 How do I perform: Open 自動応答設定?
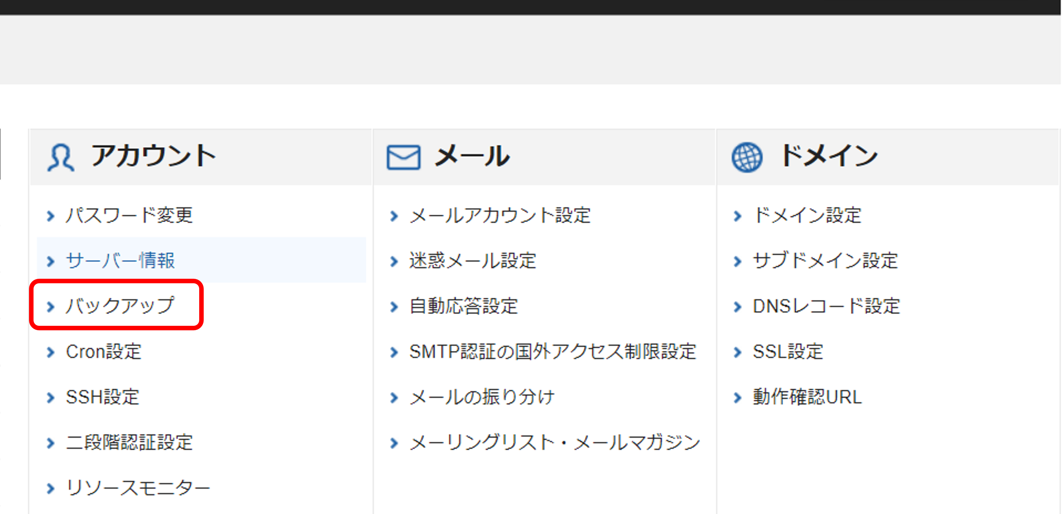click(x=463, y=306)
